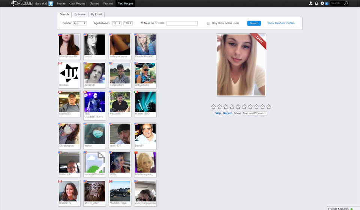Expand the 'Men and Women' show dropdown
The width and height of the screenshot is (360, 210).
tap(255, 113)
